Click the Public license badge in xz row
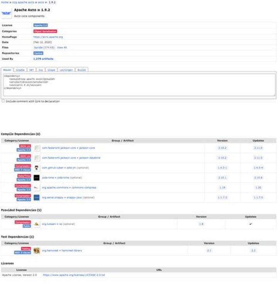This screenshot has height=288, width=278. tap(27, 226)
